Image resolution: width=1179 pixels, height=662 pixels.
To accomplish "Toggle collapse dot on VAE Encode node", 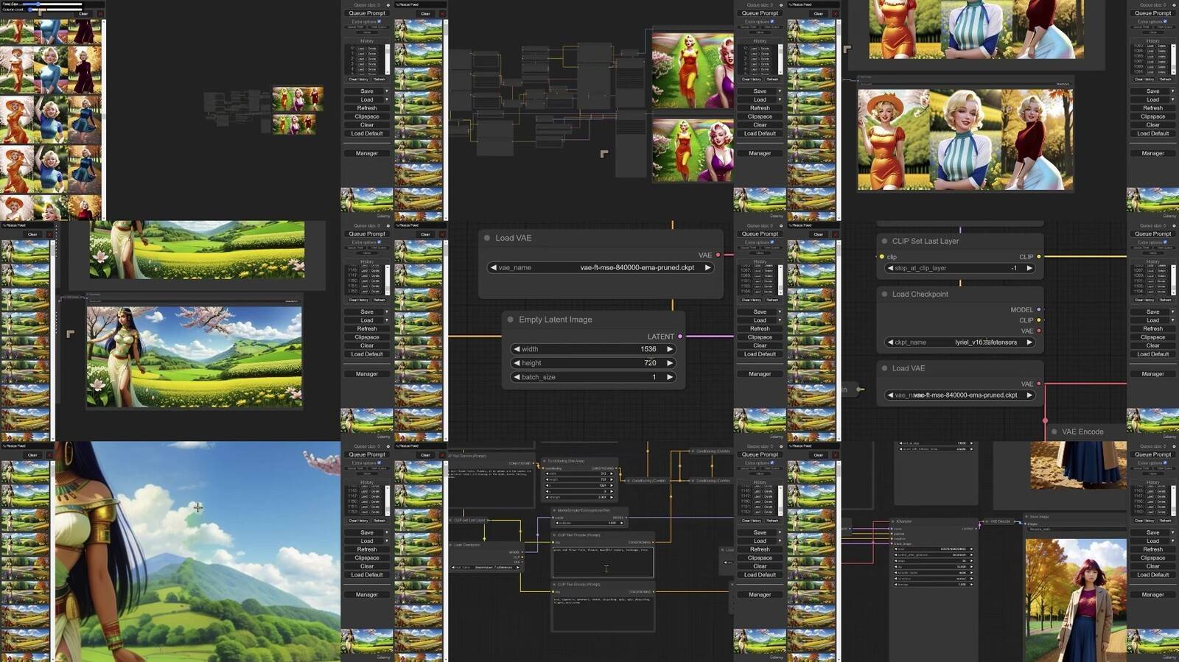I will point(1054,432).
